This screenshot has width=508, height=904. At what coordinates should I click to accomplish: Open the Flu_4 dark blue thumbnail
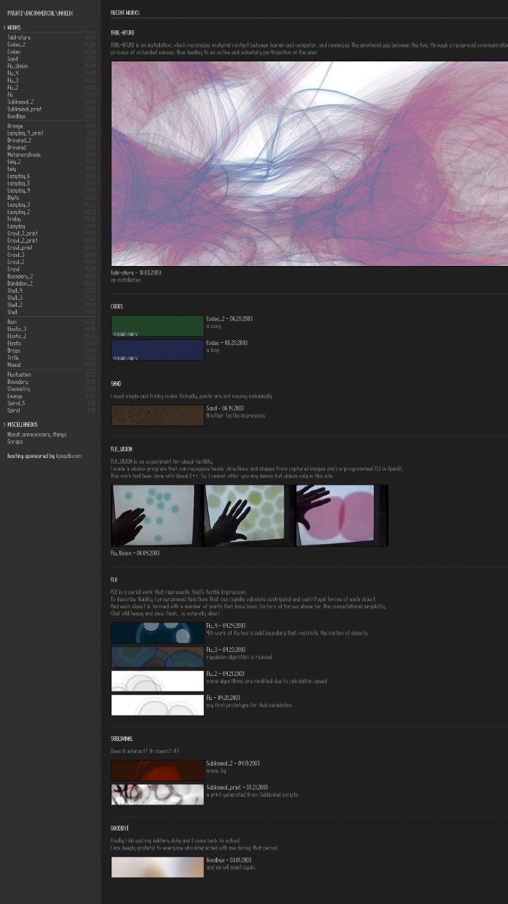click(157, 633)
